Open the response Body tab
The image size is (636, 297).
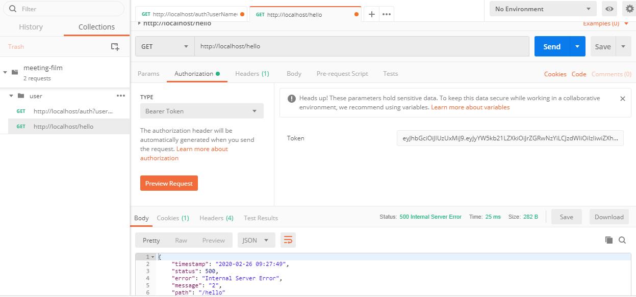141,218
